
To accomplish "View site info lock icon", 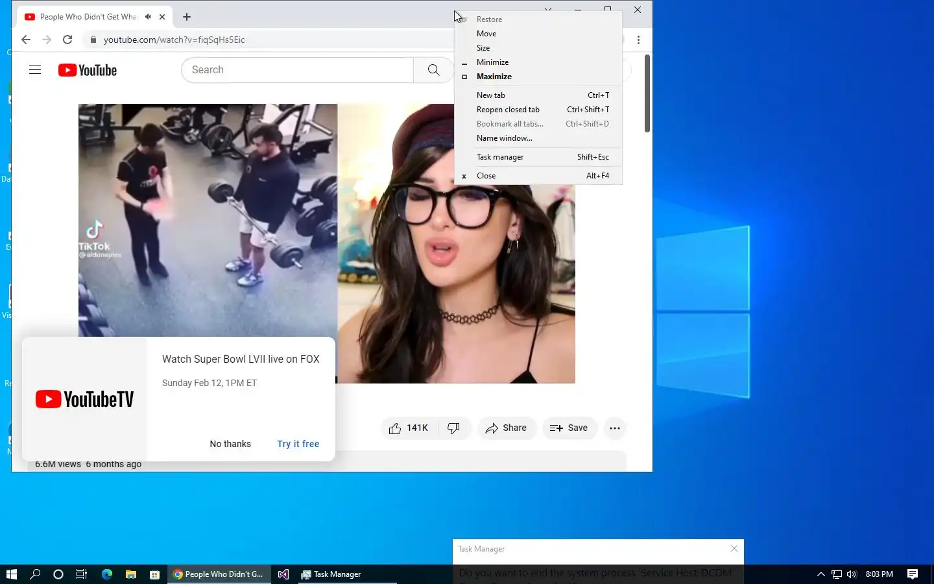I will pos(93,40).
